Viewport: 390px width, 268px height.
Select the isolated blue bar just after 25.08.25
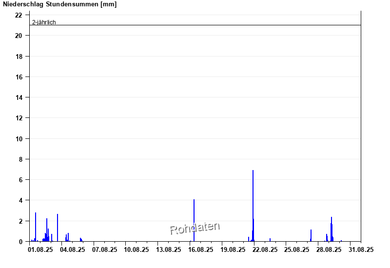click(x=311, y=236)
